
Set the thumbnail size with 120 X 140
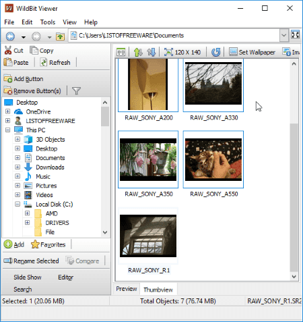click(182, 52)
